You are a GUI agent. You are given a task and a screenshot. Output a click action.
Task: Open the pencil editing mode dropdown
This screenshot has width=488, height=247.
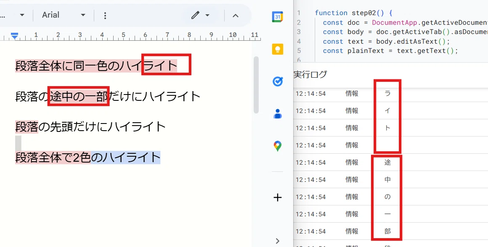(x=200, y=15)
